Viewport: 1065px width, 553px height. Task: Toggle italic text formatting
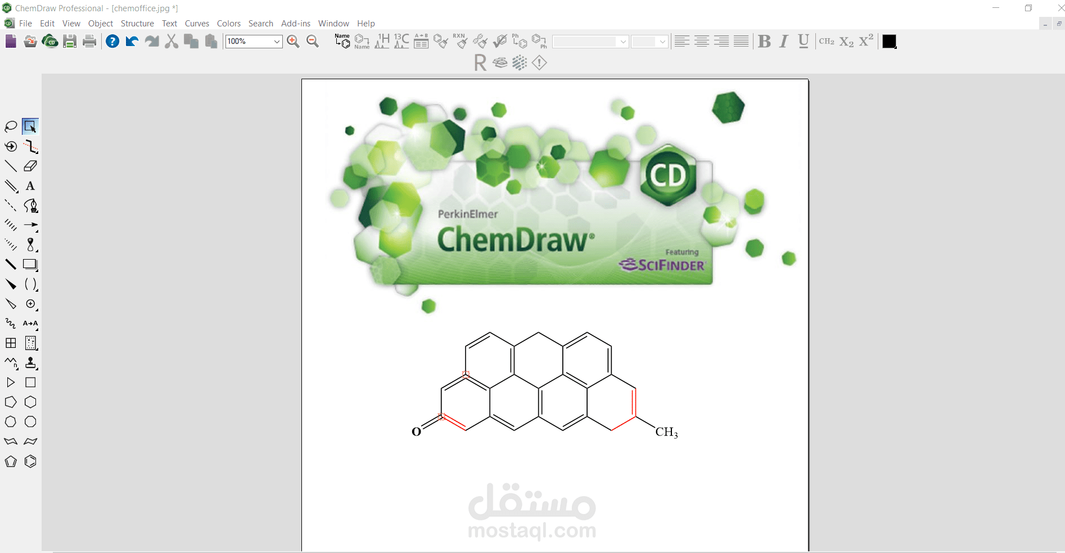(x=782, y=41)
